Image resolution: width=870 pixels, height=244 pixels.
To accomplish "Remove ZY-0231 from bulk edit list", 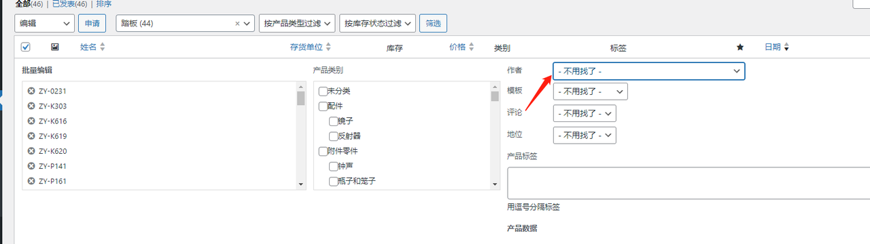I will coord(31,91).
